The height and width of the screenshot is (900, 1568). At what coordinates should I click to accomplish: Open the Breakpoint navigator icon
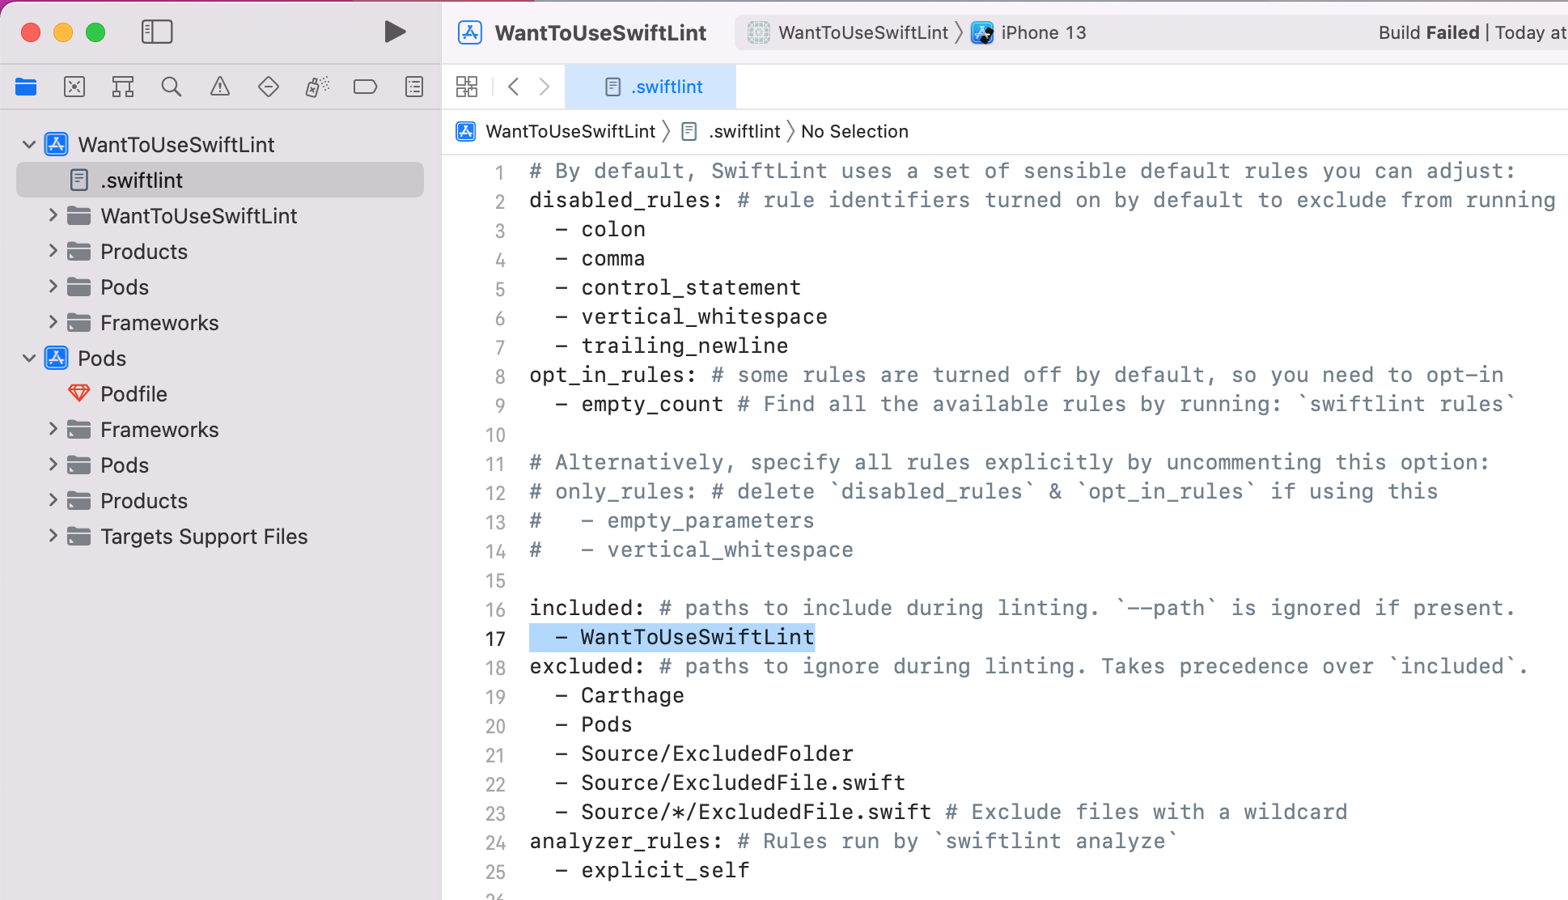[x=365, y=87]
